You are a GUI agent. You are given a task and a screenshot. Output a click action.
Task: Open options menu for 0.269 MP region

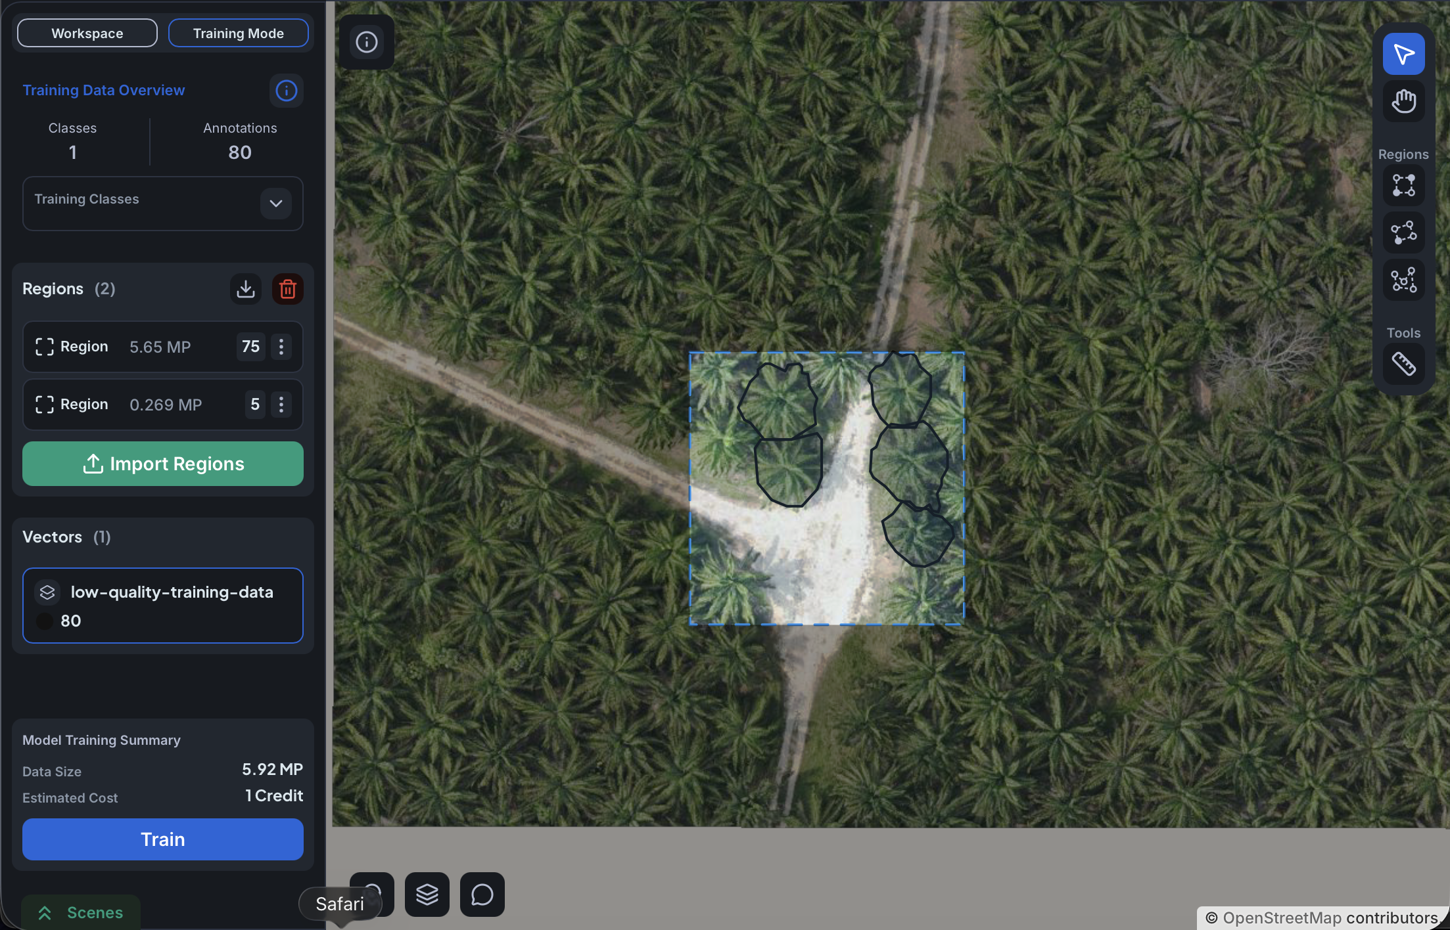point(281,405)
